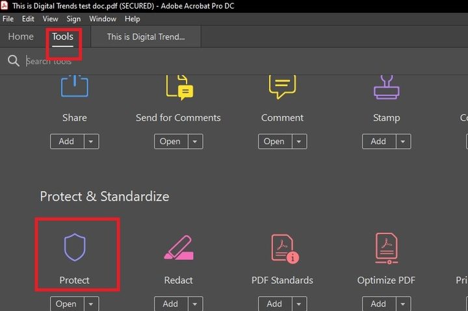Click the Share tool icon

(75, 86)
